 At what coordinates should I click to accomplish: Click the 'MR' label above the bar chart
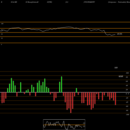116,68
